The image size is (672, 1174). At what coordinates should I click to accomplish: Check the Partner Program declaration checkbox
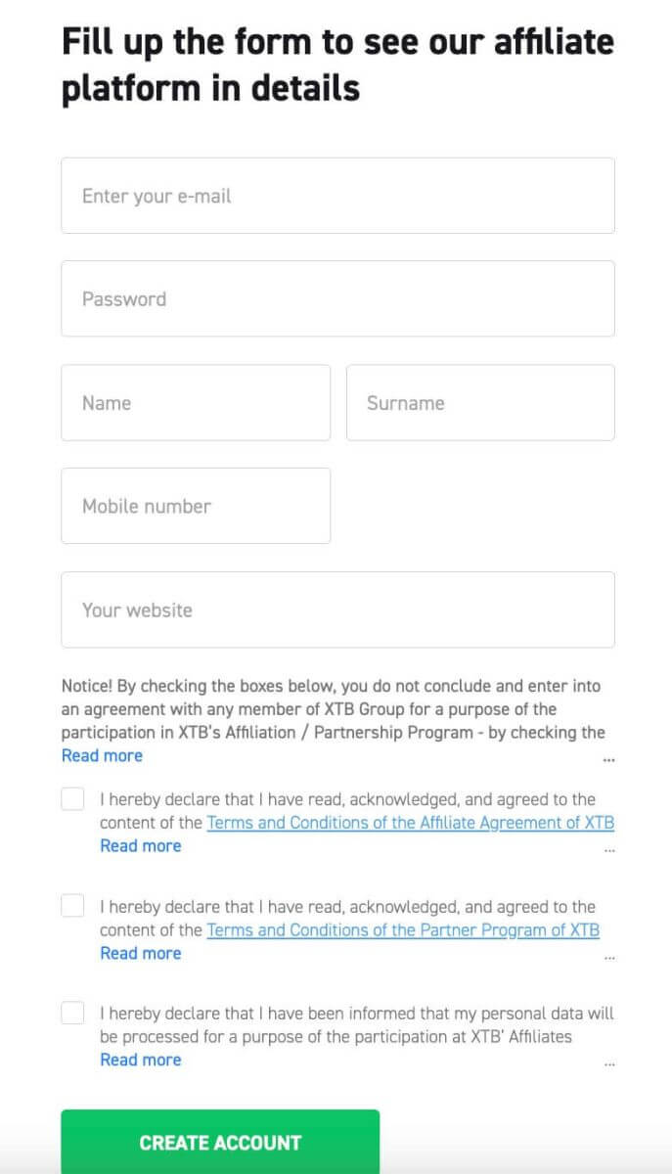72,906
